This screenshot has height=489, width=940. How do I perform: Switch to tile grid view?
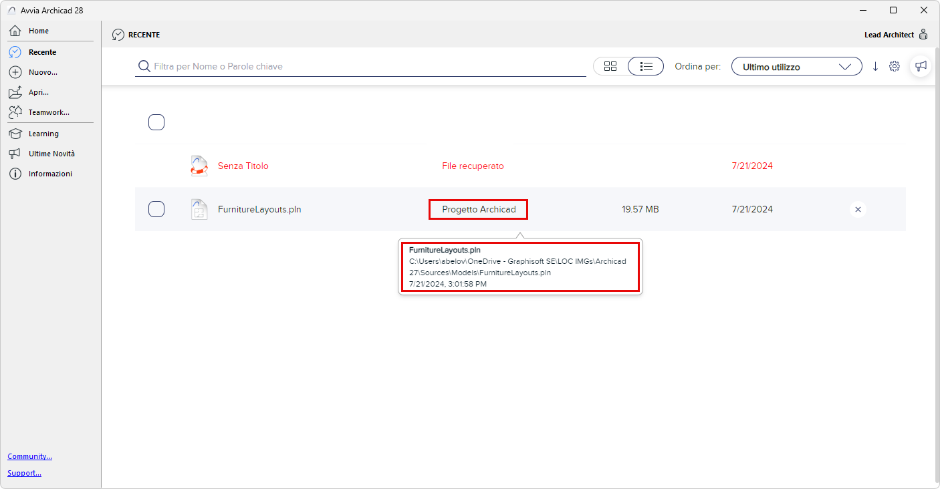click(x=610, y=66)
